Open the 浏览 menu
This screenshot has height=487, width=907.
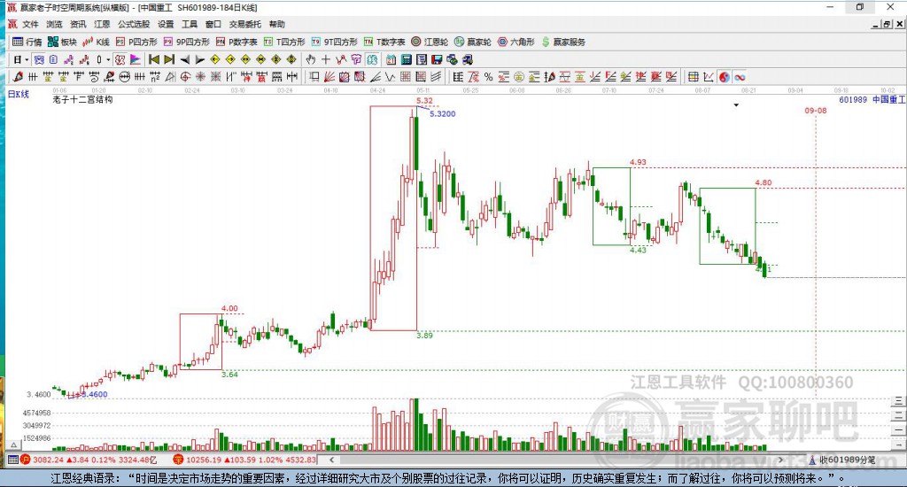coord(54,24)
